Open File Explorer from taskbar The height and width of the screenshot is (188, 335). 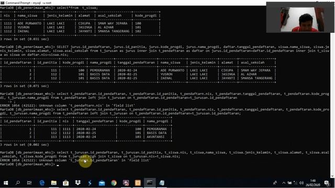[54, 183]
